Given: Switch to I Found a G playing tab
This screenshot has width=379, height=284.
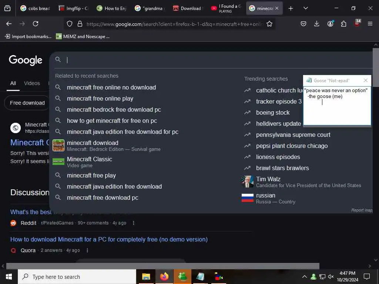Looking at the screenshot, I should 226,9.
